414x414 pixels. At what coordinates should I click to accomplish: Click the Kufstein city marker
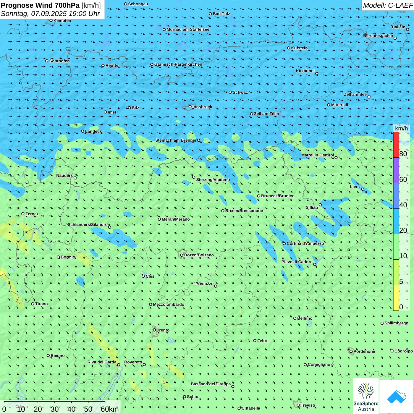(x=289, y=48)
